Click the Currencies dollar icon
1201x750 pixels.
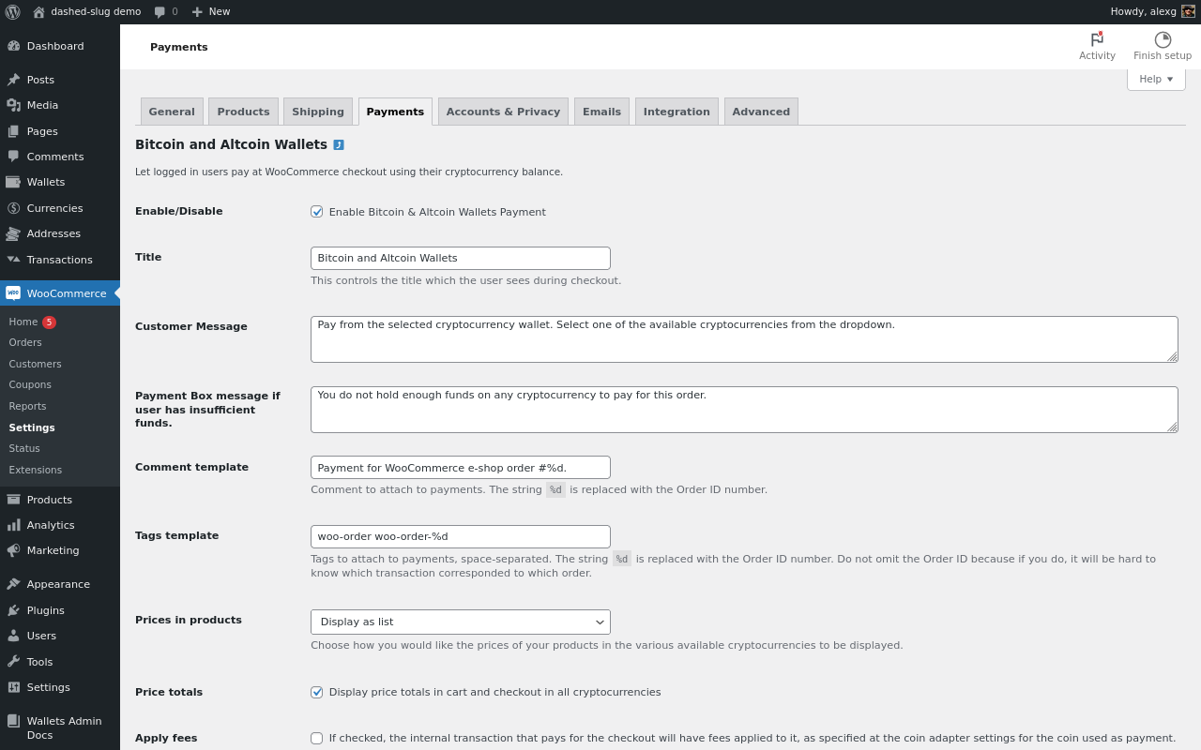(x=13, y=208)
